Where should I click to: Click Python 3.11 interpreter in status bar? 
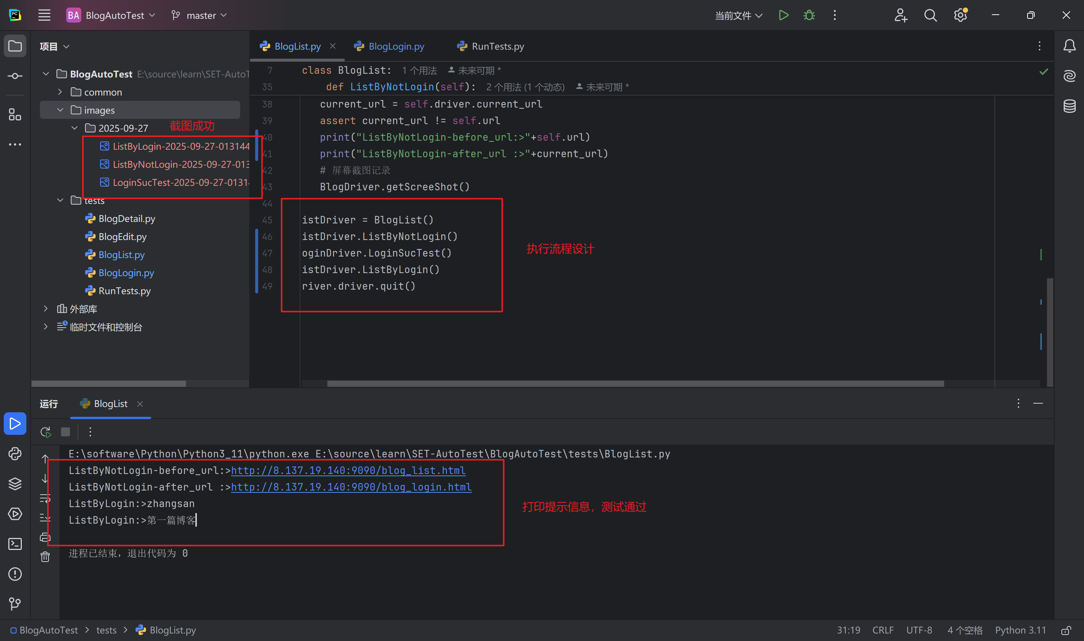1020,630
